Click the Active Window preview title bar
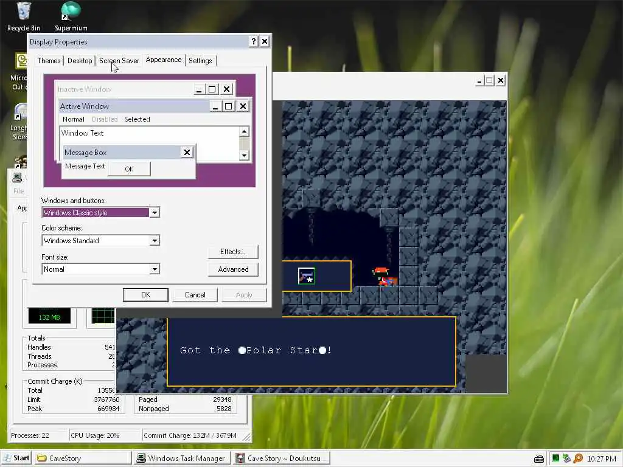 (154, 106)
